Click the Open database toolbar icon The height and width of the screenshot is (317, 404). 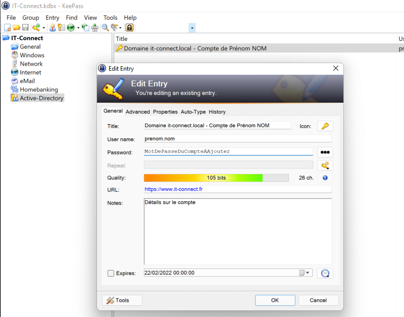[16, 27]
